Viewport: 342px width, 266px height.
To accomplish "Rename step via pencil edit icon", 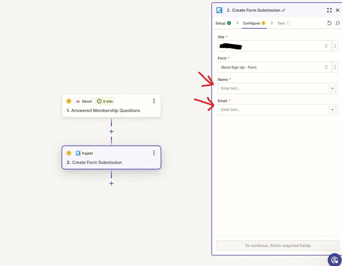I will (284, 10).
